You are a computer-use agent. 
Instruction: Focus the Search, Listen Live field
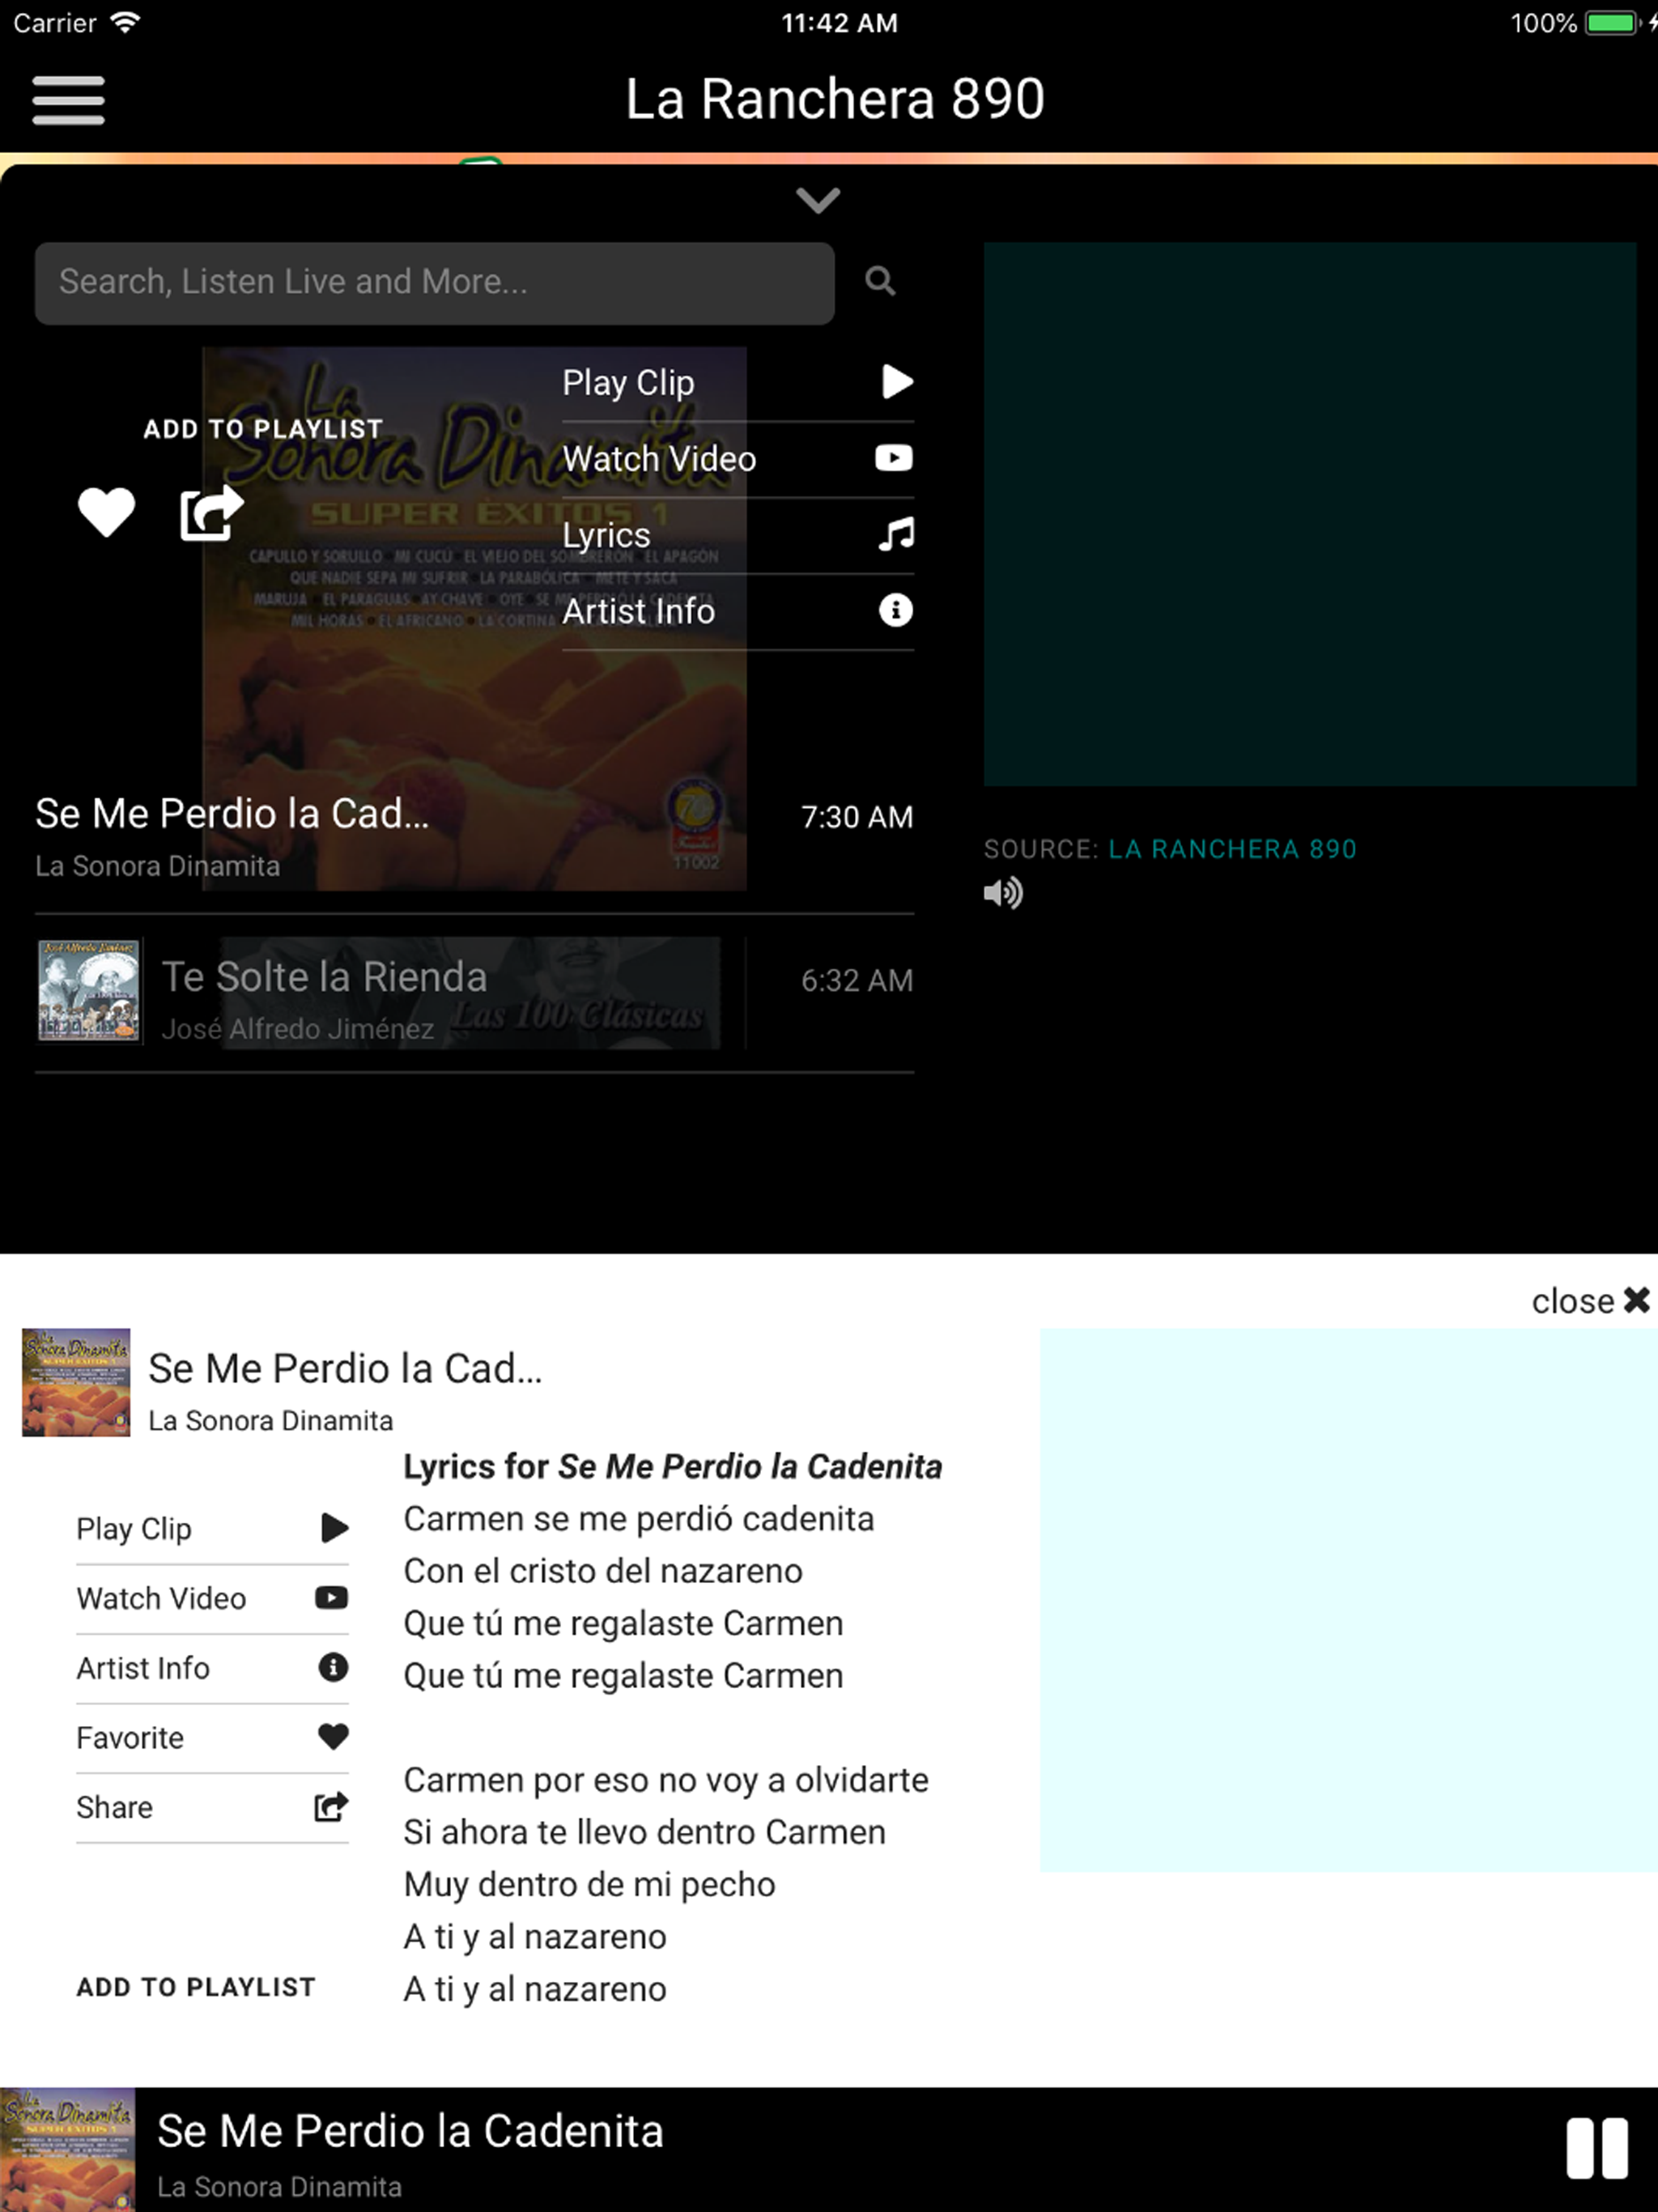pos(435,283)
